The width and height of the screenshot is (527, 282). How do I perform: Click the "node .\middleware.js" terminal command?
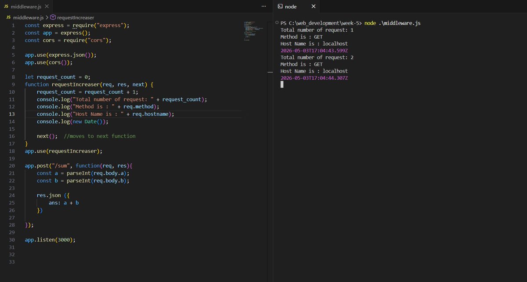[x=393, y=23]
